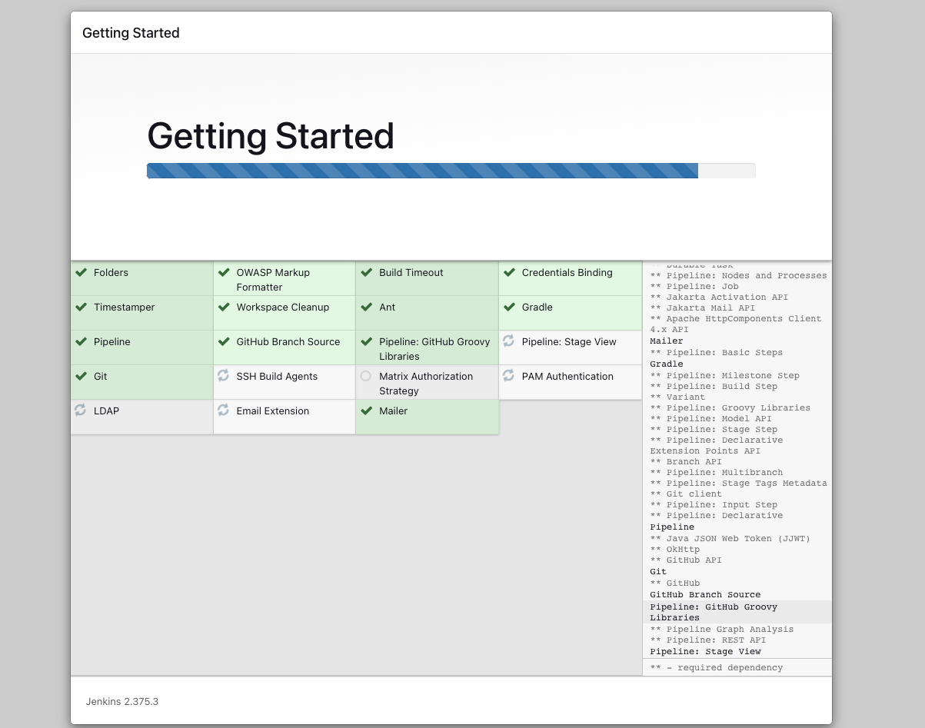Click the Mailer entry in the log
Image resolution: width=925 pixels, height=728 pixels.
point(667,341)
